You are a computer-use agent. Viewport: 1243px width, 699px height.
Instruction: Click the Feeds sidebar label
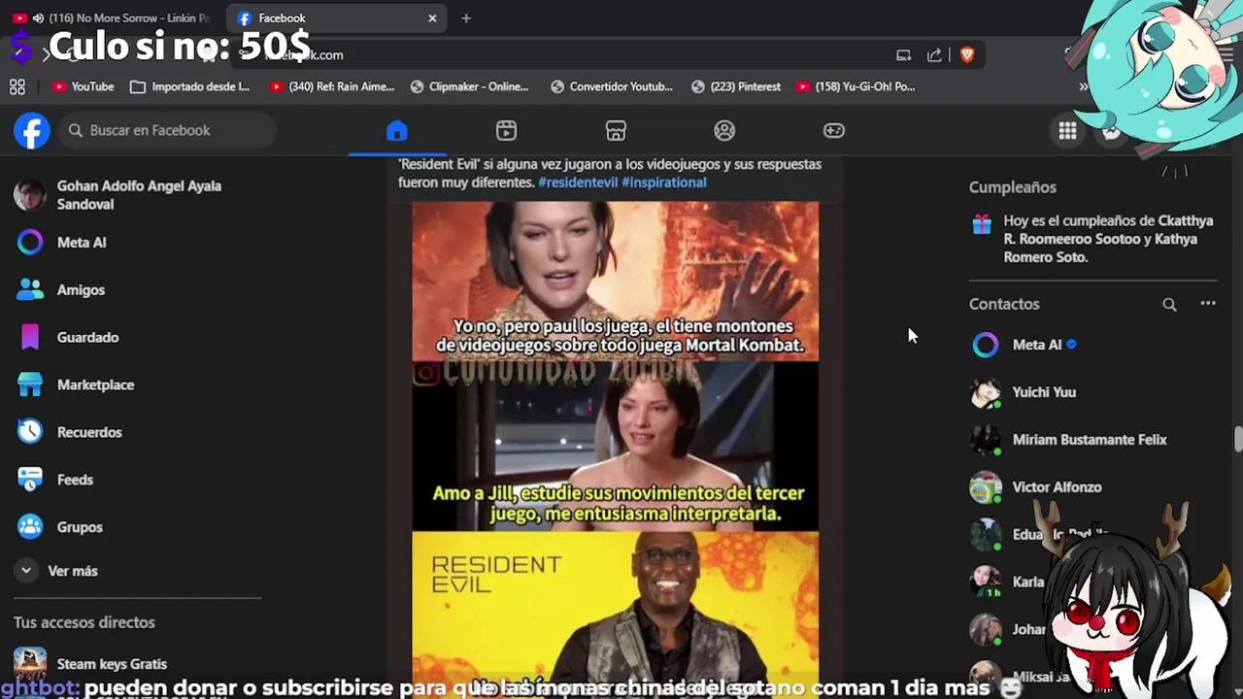coord(75,480)
